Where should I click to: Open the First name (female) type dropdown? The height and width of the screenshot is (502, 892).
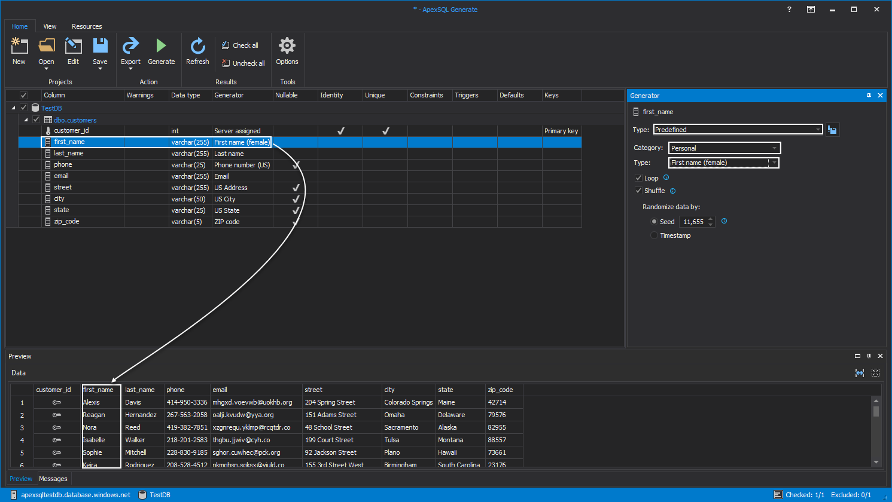pos(723,163)
